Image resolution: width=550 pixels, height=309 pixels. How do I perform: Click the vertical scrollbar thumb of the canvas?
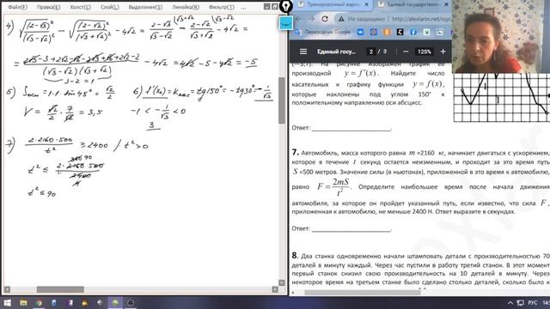pos(282,100)
